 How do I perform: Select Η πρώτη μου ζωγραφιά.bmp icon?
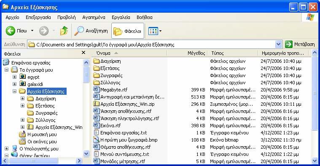coord(96,140)
